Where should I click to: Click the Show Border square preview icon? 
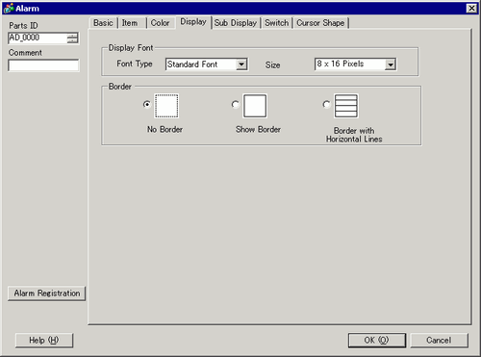click(x=255, y=106)
